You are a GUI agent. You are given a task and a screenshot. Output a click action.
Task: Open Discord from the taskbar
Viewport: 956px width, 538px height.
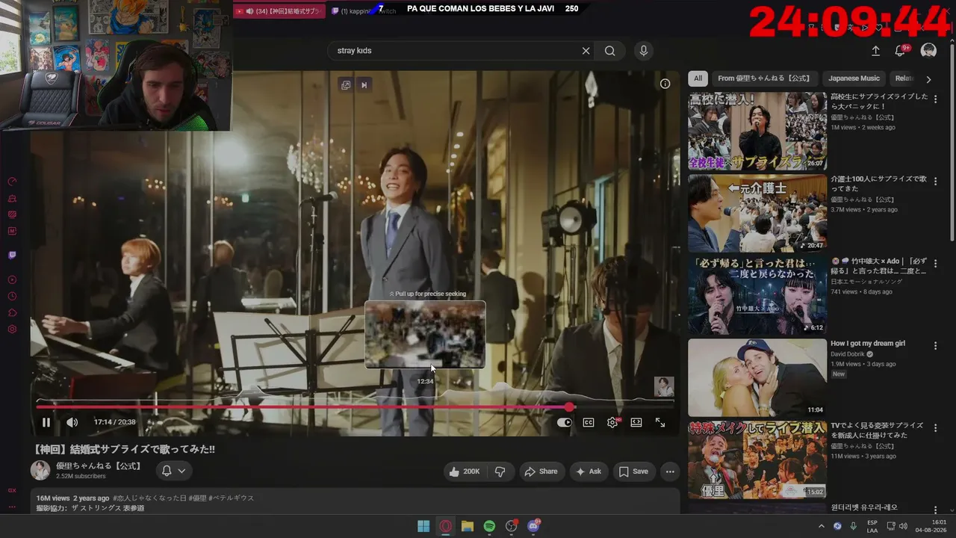tap(534, 526)
